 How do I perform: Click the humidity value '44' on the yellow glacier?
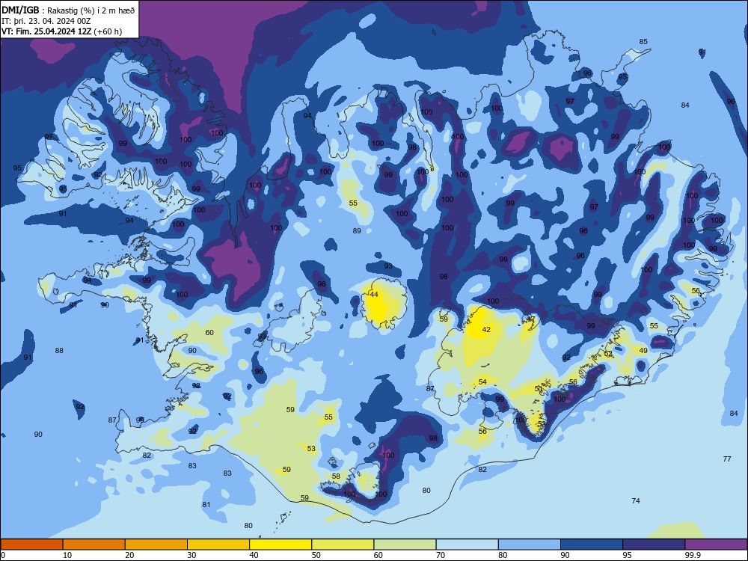pos(374,294)
